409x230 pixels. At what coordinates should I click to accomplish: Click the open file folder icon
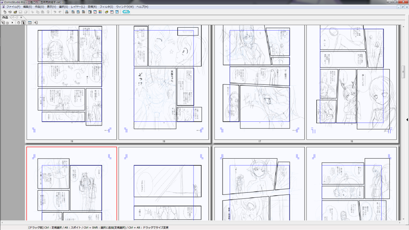point(15,12)
